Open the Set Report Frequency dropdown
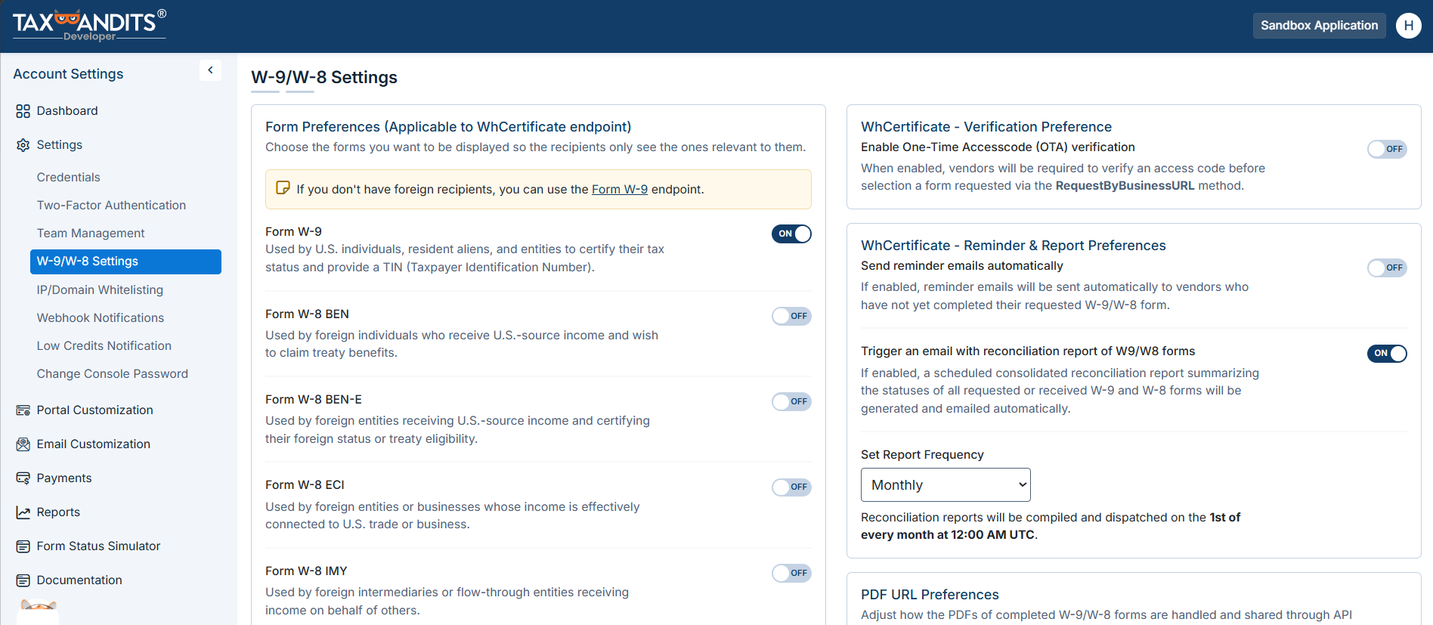The width and height of the screenshot is (1433, 625). click(946, 485)
